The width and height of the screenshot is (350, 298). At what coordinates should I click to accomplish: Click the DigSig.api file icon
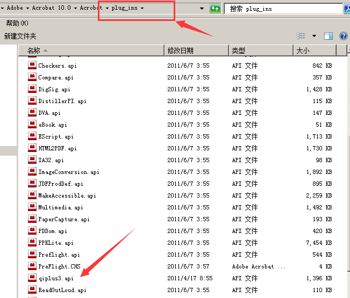(x=32, y=89)
